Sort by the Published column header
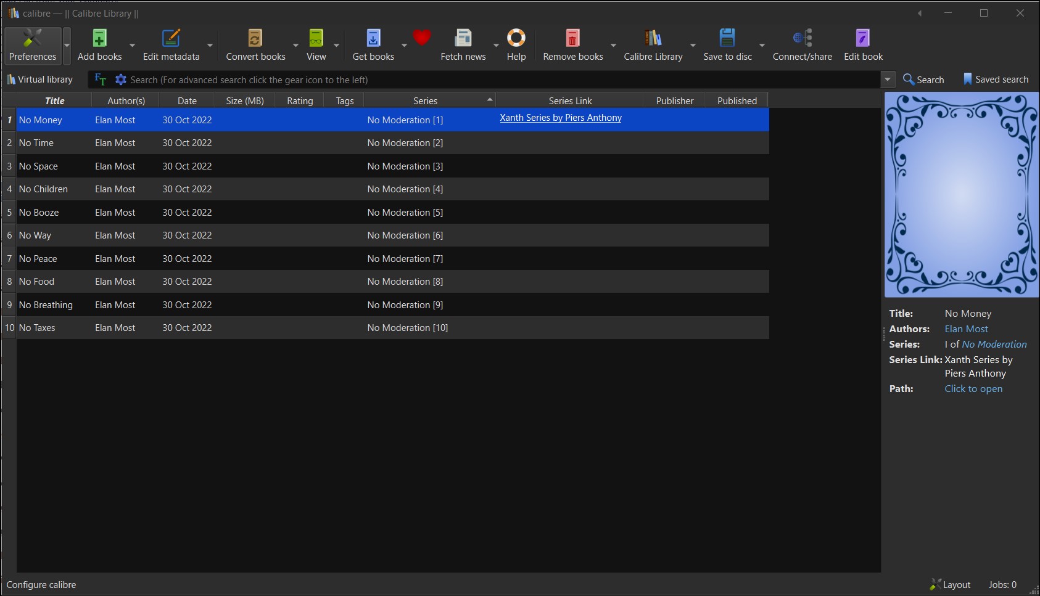Screen dimensions: 1040x596 click(737, 100)
